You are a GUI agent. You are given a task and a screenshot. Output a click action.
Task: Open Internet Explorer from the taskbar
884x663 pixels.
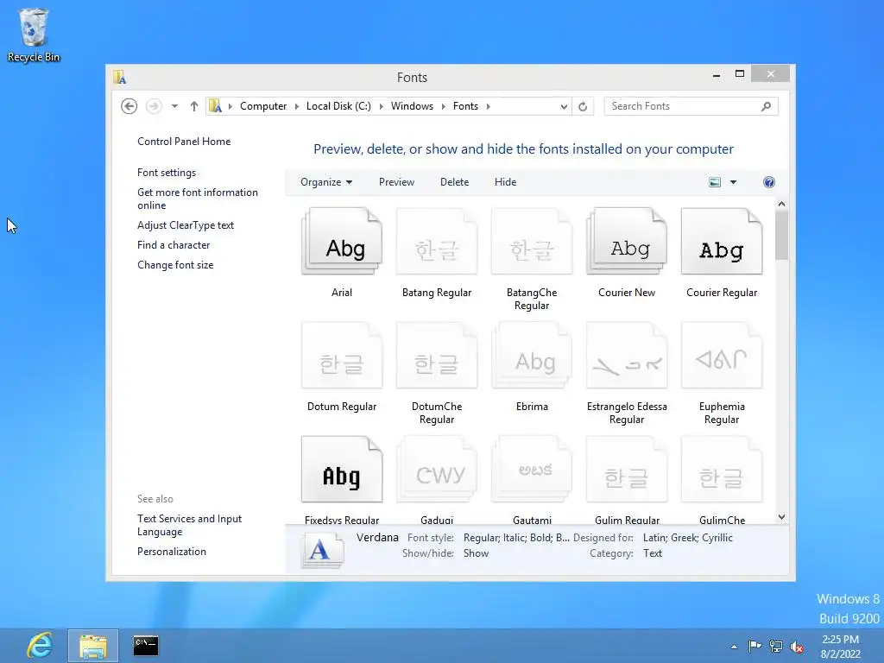[40, 646]
